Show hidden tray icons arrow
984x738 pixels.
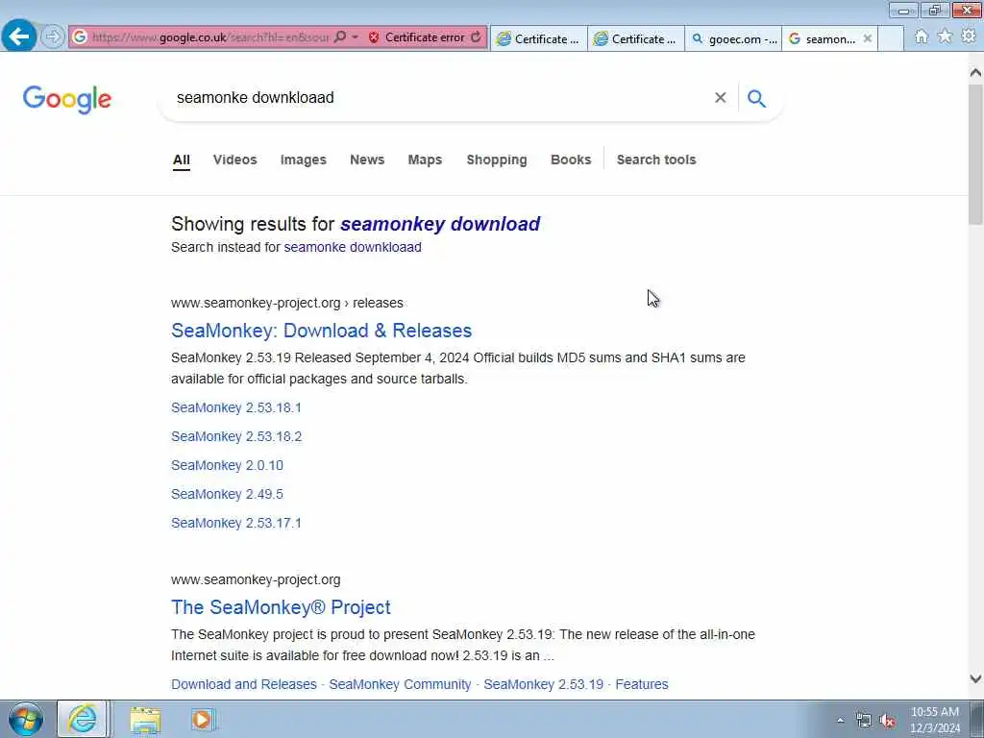point(840,721)
